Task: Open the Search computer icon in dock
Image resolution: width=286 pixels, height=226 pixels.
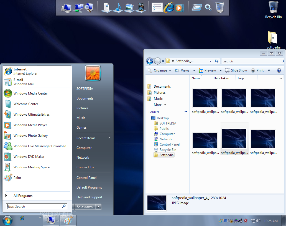Action: coord(89,8)
